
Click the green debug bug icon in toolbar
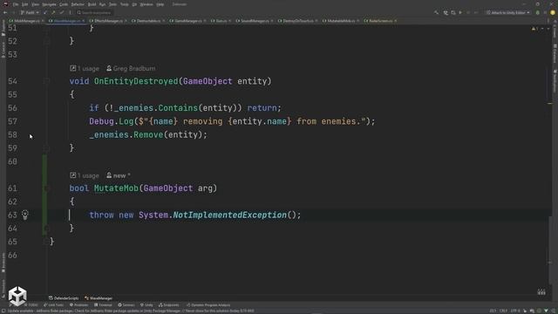537,12
